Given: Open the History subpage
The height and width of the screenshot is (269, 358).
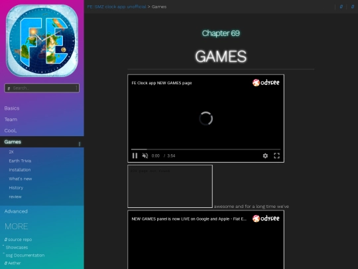Looking at the screenshot, I should pos(16,187).
